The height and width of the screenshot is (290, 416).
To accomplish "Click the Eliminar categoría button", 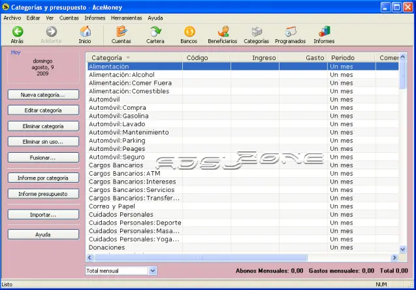I will [x=43, y=126].
